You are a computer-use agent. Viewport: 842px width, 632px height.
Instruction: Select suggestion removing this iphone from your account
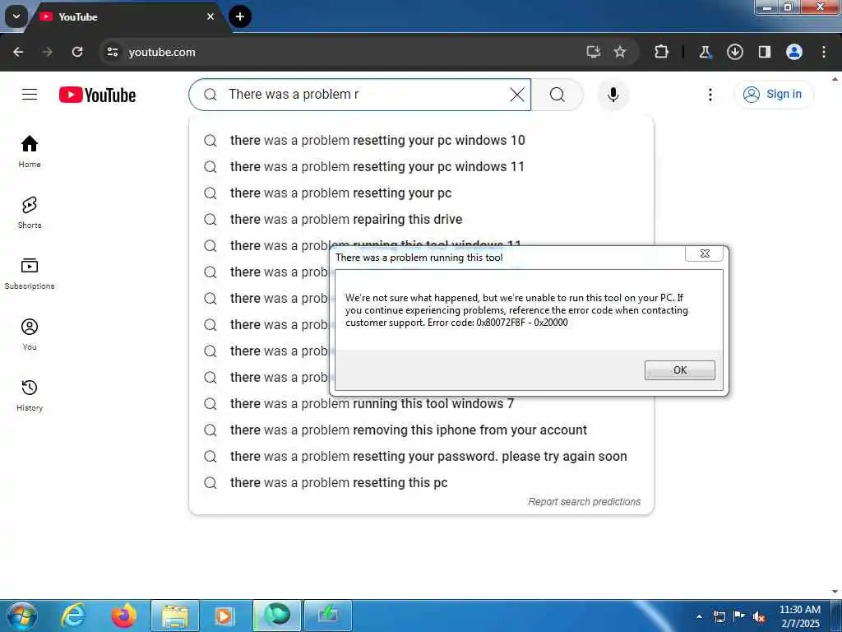421,430
